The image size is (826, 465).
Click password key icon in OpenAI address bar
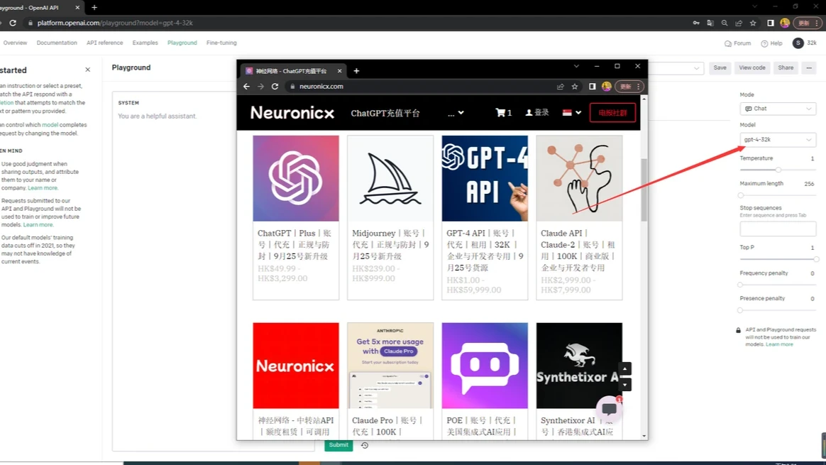pos(696,23)
